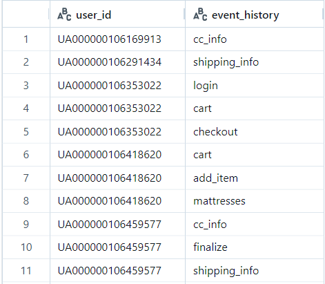Click the cc_info cell in row 9

255,224
